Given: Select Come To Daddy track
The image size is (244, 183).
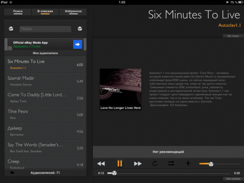Looking at the screenshot, I should tap(45, 98).
